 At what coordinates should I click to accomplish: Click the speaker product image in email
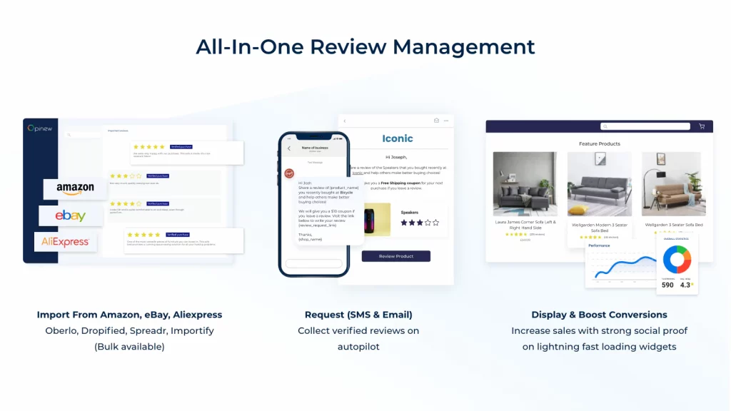[377, 219]
